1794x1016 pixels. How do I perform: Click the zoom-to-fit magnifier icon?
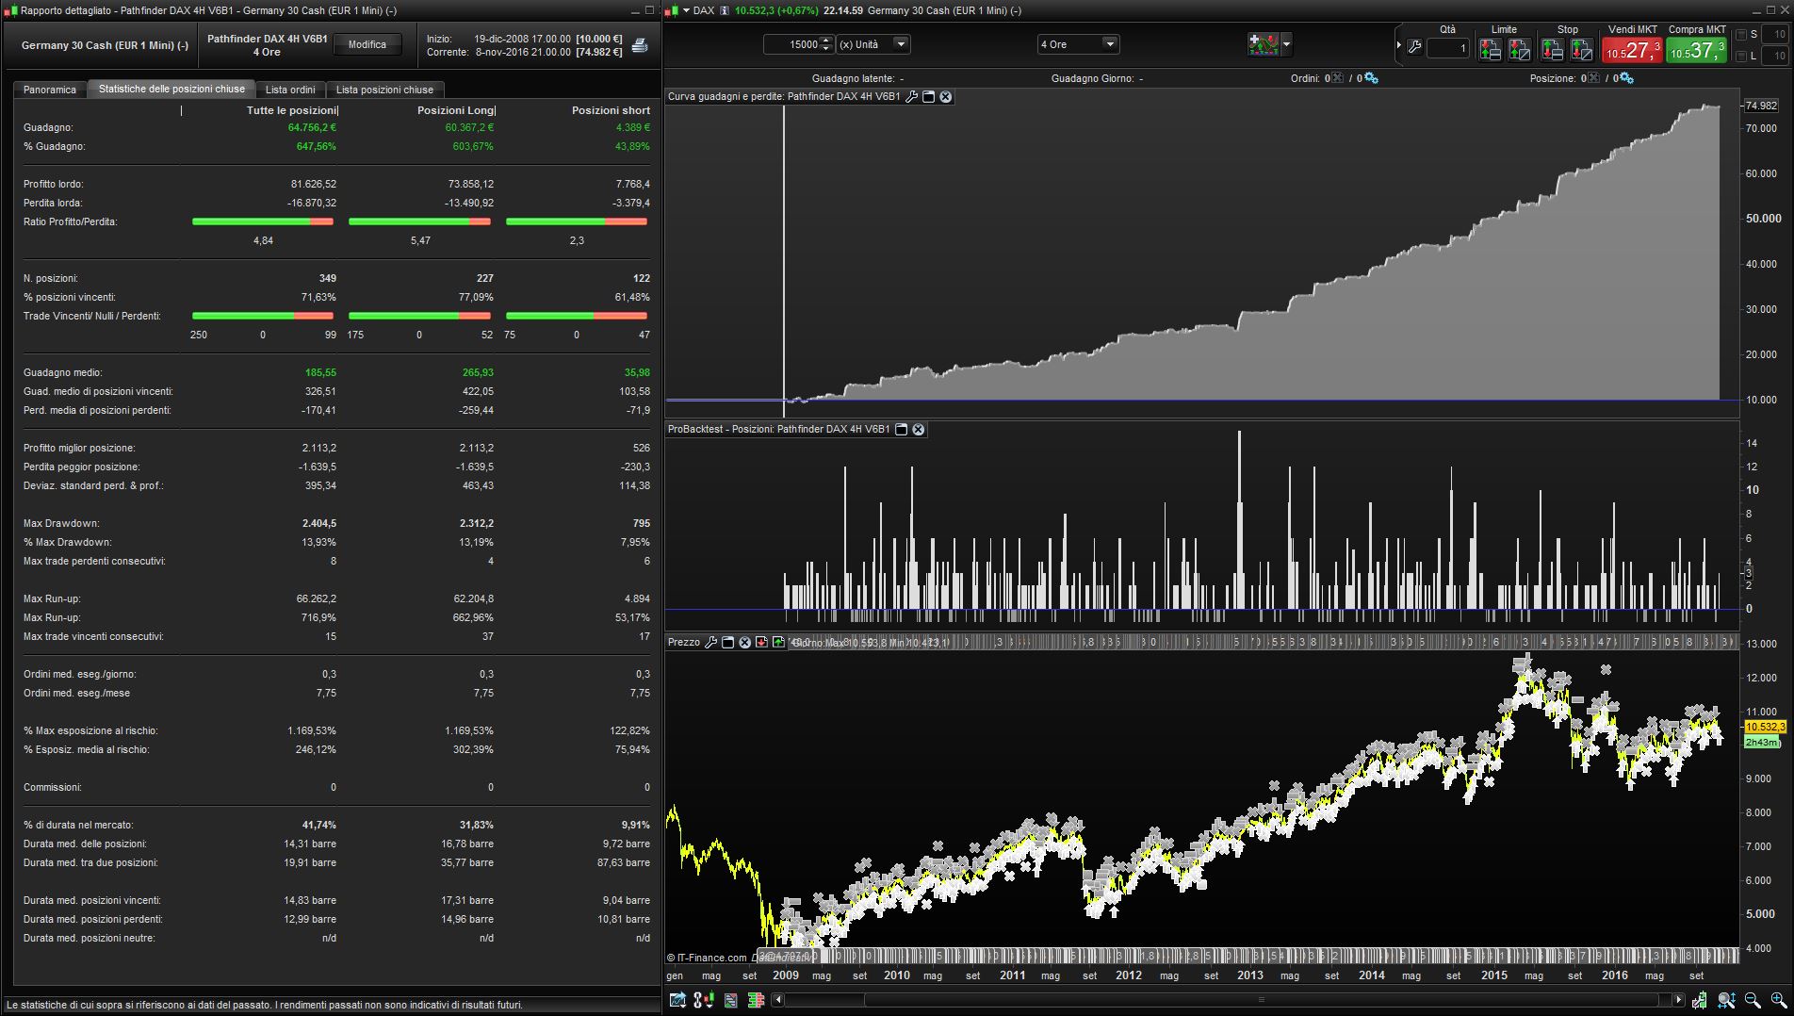click(x=1726, y=1000)
